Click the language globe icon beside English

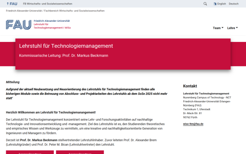(x=215, y=4)
